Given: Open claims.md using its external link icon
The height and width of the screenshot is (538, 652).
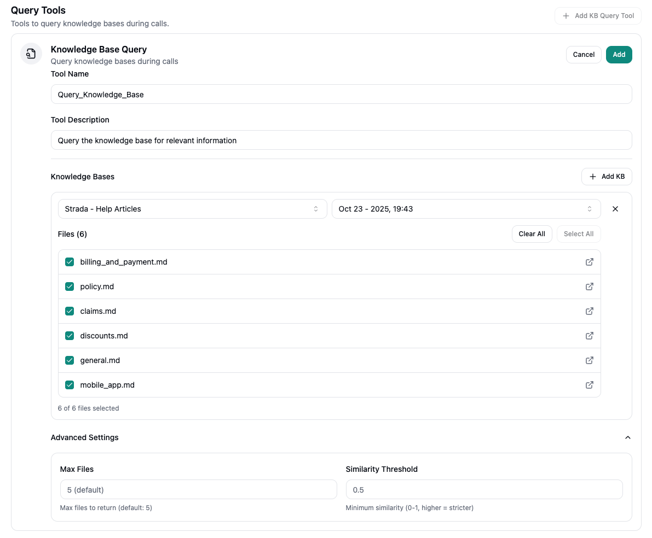Looking at the screenshot, I should coord(590,311).
